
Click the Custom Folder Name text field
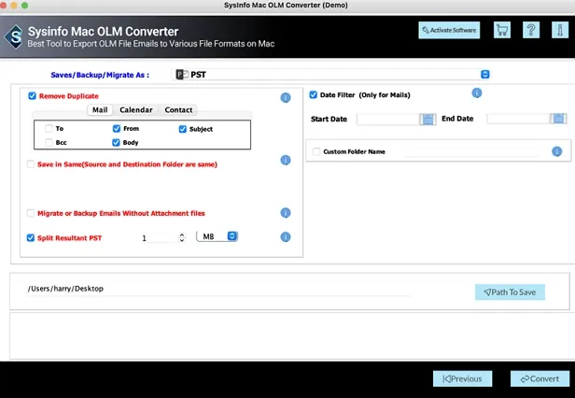pos(470,151)
